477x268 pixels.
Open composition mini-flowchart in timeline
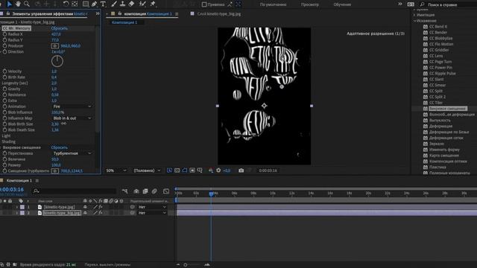(x=124, y=191)
